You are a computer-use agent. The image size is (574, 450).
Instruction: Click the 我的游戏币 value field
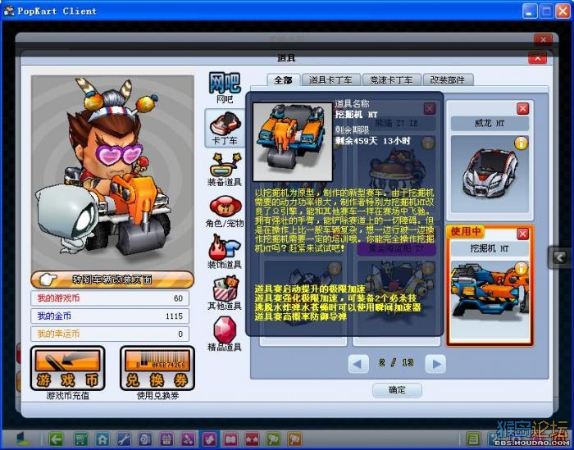110,298
